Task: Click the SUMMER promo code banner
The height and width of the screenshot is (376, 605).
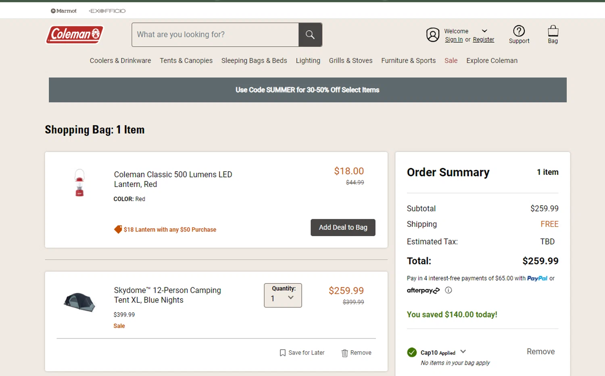Action: point(308,90)
